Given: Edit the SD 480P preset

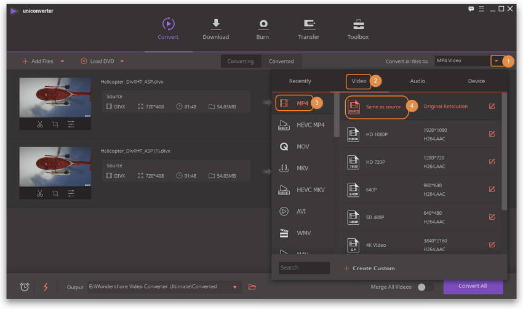Looking at the screenshot, I should pos(492,217).
